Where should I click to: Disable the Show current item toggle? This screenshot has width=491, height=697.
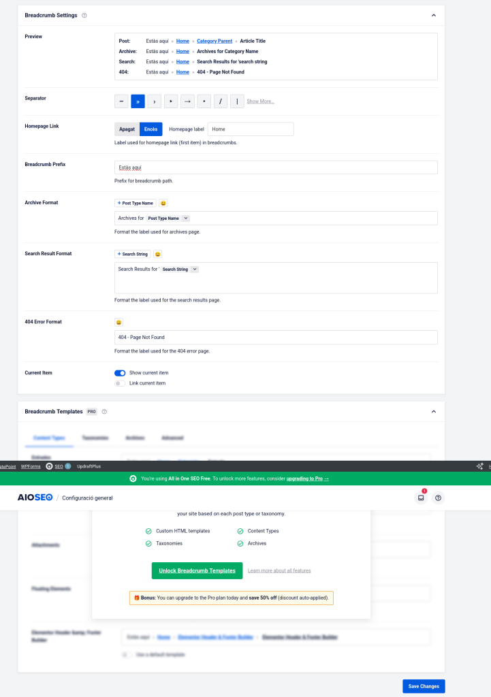point(120,373)
